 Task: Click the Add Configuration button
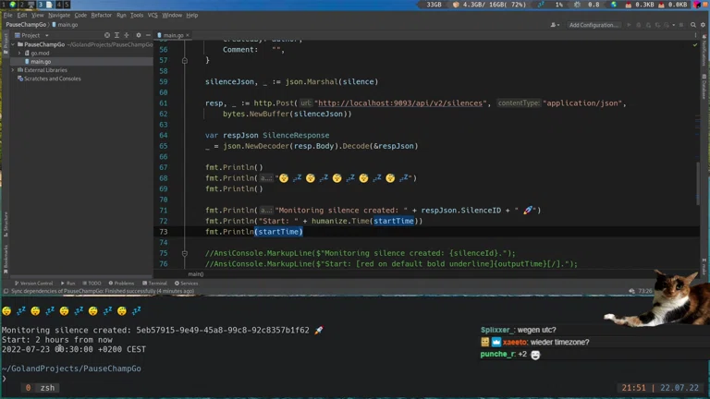tap(594, 25)
